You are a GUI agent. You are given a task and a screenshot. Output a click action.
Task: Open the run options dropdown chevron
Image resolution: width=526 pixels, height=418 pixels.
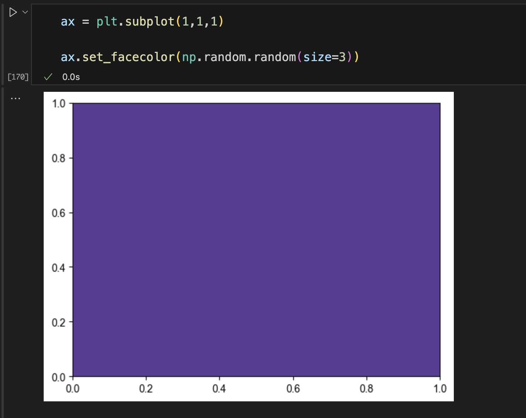[x=25, y=12]
